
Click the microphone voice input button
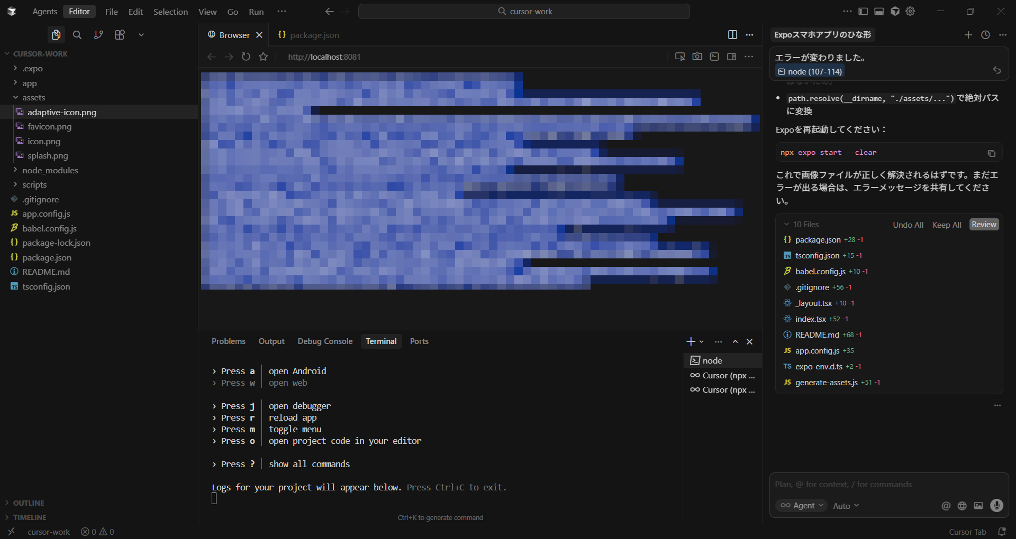point(996,506)
